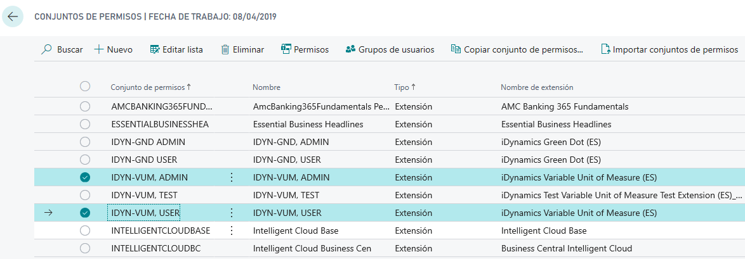Select the IDYN-GND USER row checkbox

(x=85, y=160)
